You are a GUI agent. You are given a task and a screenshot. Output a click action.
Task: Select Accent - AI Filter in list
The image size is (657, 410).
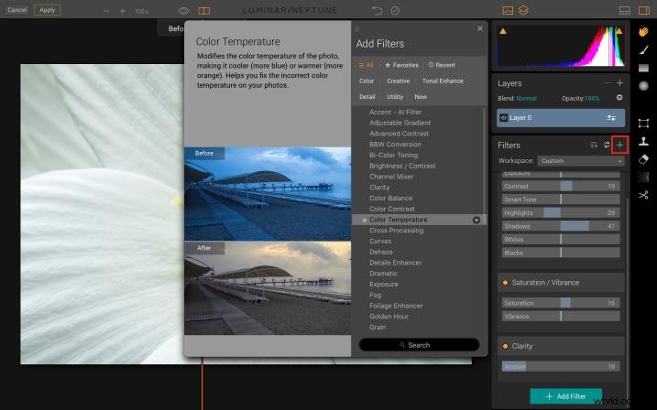tap(395, 113)
